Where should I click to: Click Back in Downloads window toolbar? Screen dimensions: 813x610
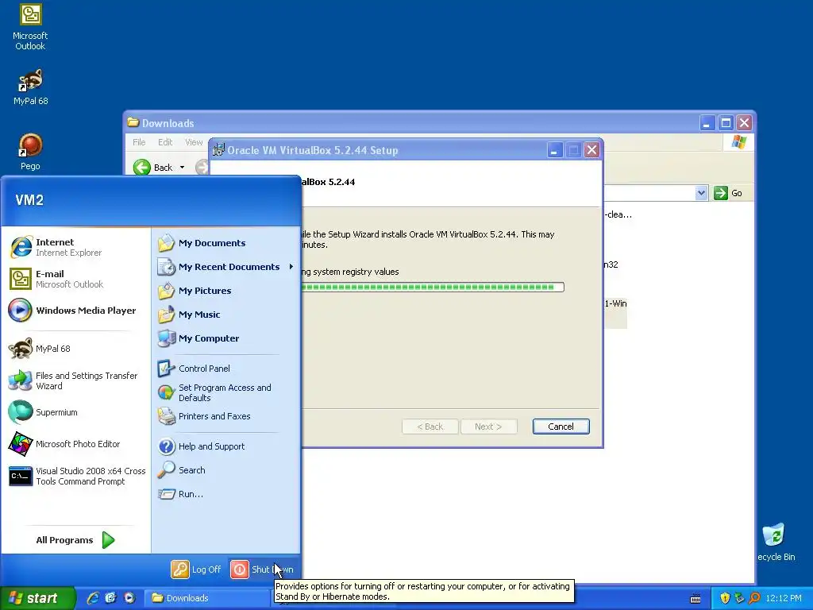pos(153,167)
